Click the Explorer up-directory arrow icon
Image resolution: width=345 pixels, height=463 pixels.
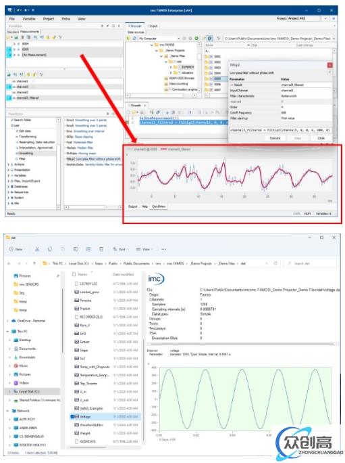point(34,263)
